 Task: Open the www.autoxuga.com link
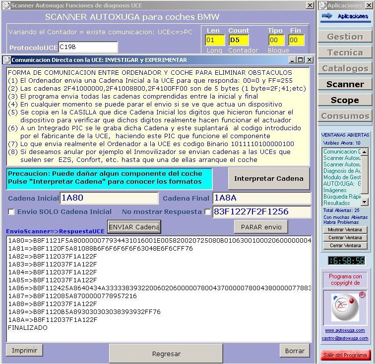345,330
